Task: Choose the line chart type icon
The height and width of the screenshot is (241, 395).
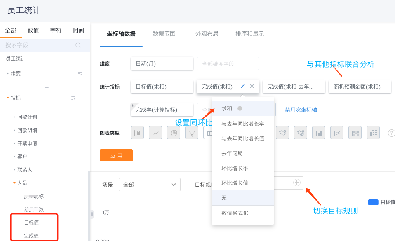Action: point(155,133)
